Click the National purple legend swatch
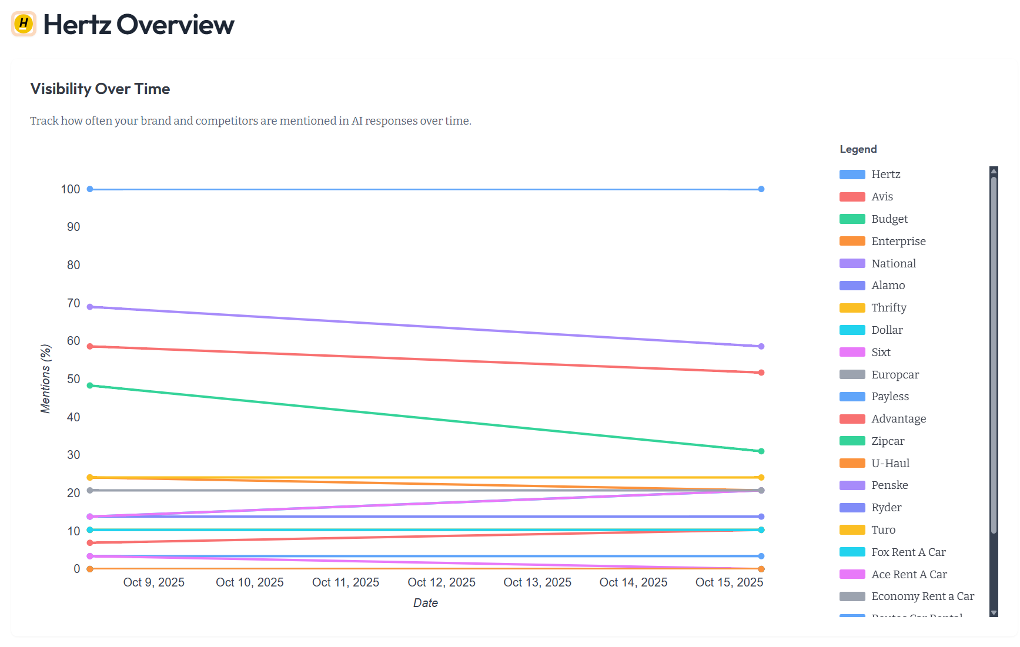 852,264
